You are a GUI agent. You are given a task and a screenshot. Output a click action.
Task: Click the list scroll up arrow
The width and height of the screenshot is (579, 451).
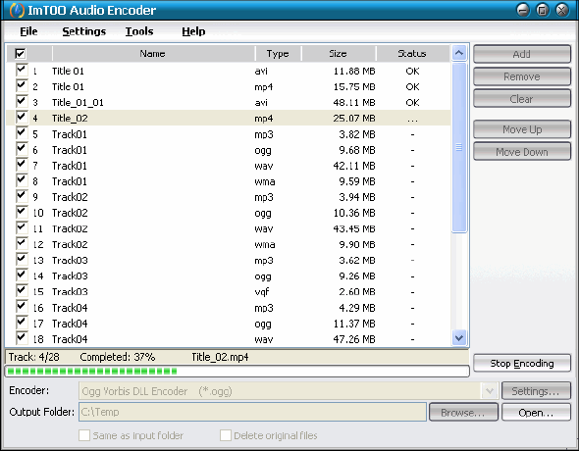point(459,53)
